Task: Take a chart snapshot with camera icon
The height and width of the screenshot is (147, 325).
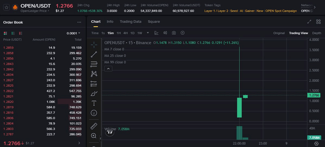Action: point(174,33)
